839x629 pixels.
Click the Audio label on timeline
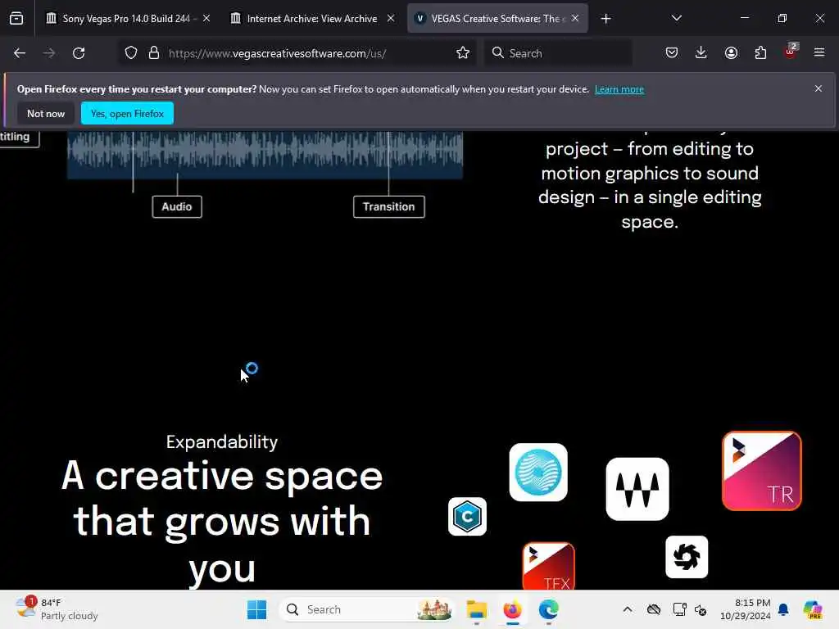coord(177,206)
